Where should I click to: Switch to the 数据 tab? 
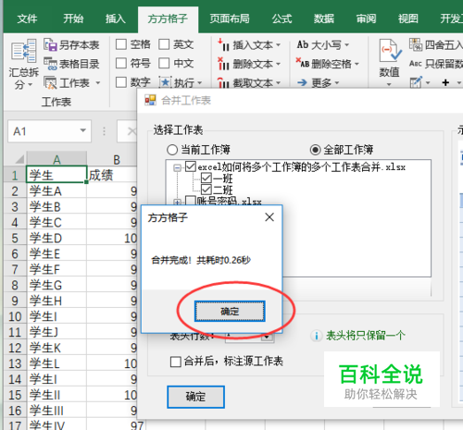(324, 18)
